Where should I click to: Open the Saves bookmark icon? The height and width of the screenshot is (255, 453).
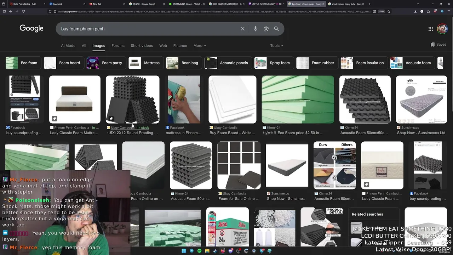point(438,45)
